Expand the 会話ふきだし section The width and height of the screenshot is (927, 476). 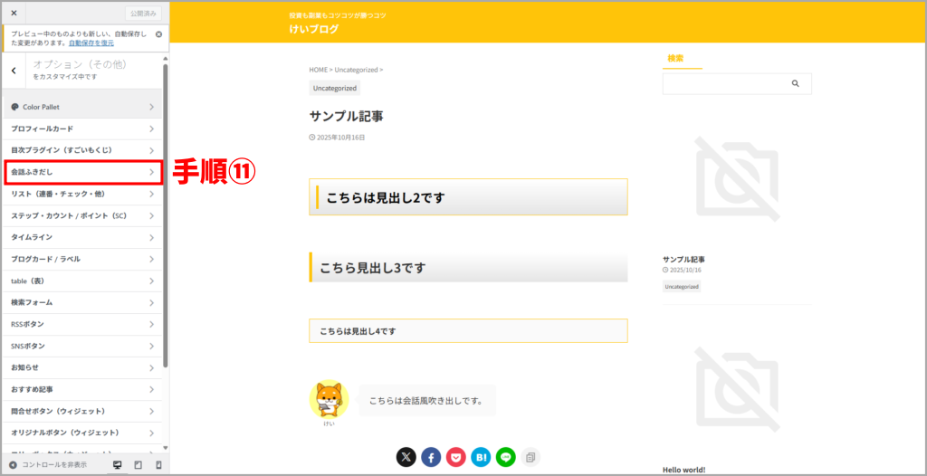82,172
